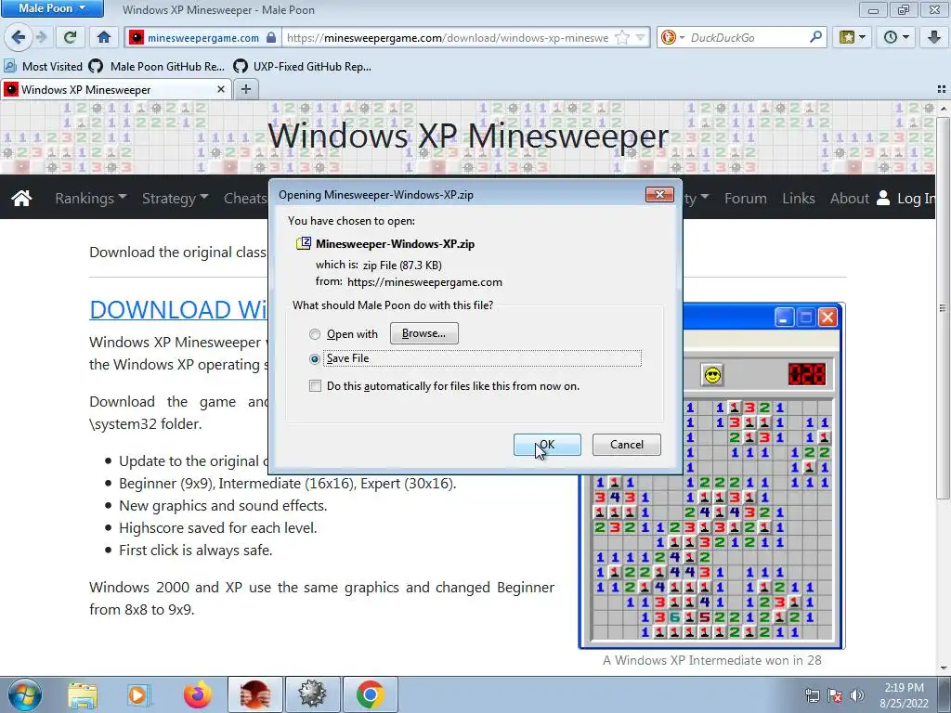951x713 pixels.
Task: Check Do this automatically for files
Action: (x=315, y=385)
